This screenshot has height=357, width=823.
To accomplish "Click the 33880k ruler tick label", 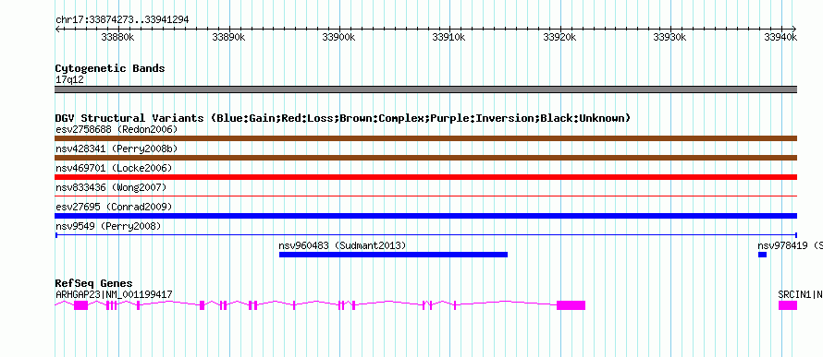I will [x=117, y=37].
